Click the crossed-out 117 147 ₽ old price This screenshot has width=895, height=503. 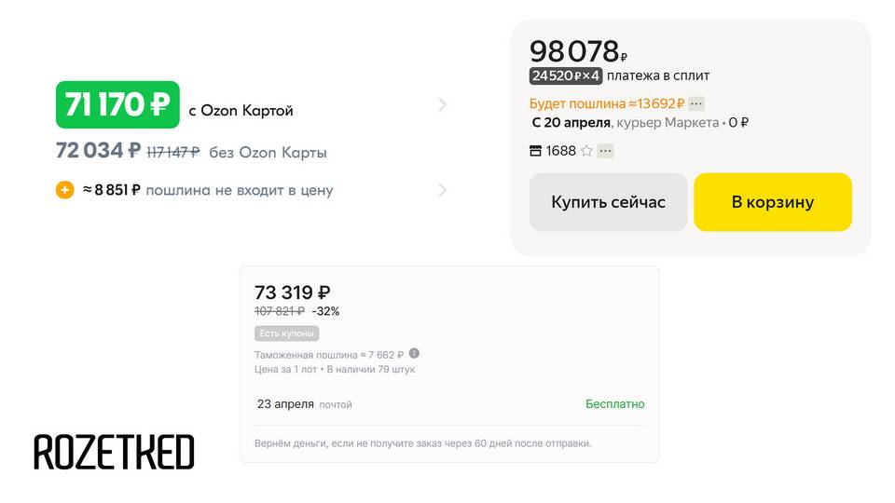[x=173, y=152]
